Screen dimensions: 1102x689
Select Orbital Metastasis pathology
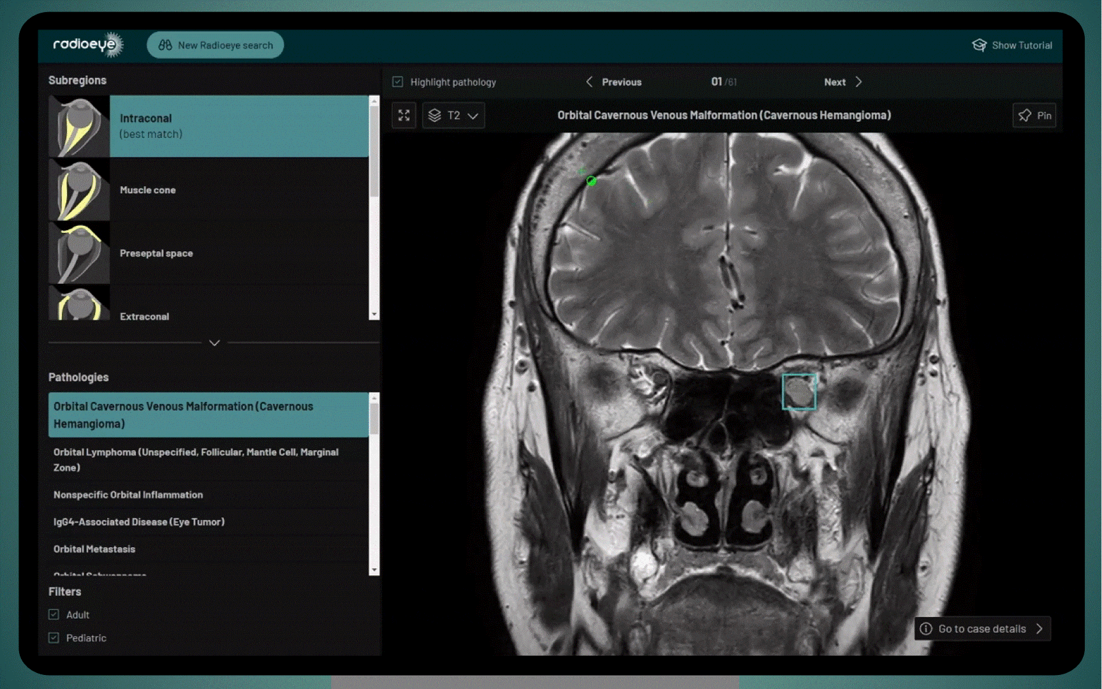click(x=209, y=549)
